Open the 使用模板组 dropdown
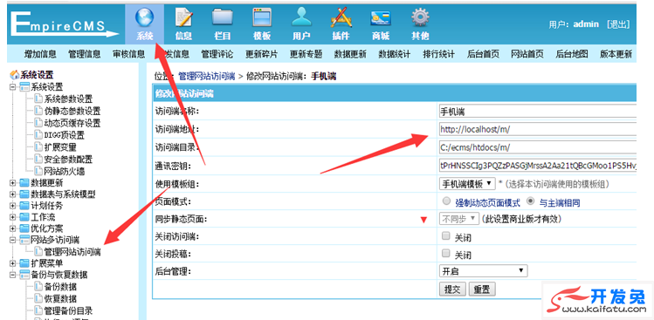 click(x=467, y=184)
